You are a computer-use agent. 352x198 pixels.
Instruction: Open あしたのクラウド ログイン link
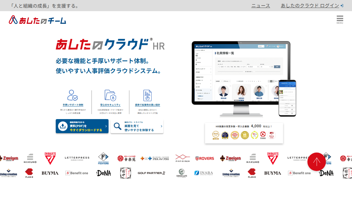pos(312,6)
